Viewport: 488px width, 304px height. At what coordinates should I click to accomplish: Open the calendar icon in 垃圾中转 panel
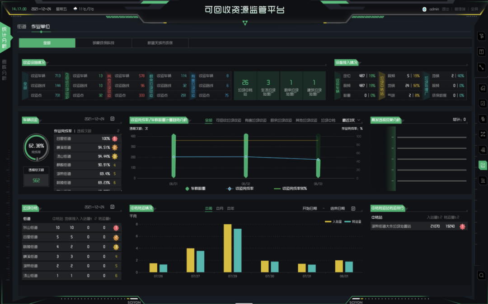pyautogui.click(x=113, y=207)
